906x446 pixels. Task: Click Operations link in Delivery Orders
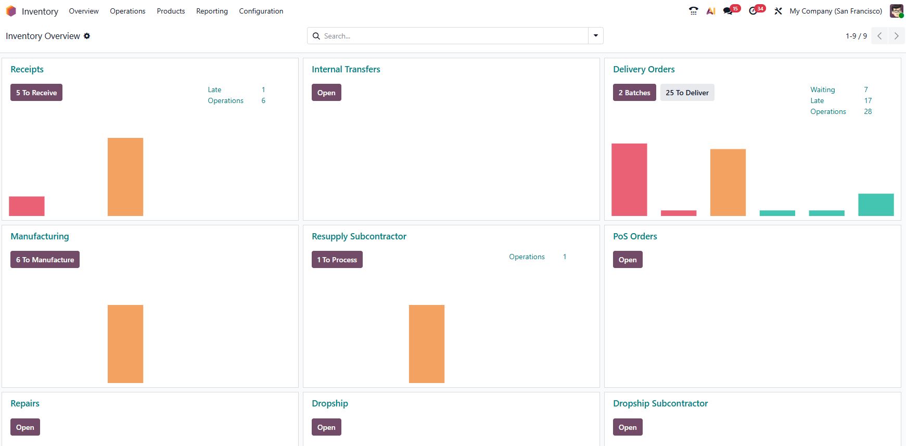(828, 111)
